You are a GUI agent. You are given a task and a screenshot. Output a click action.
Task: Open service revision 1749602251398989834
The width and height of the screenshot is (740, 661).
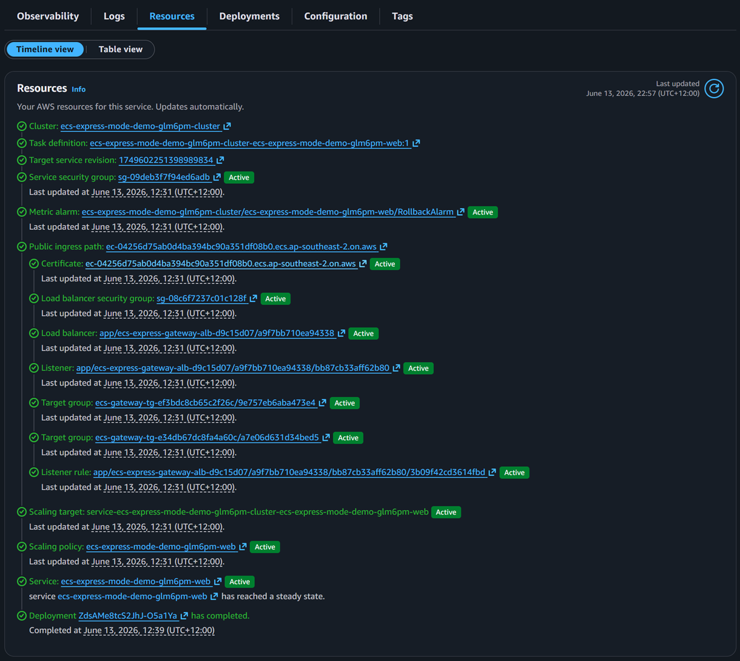(x=166, y=160)
